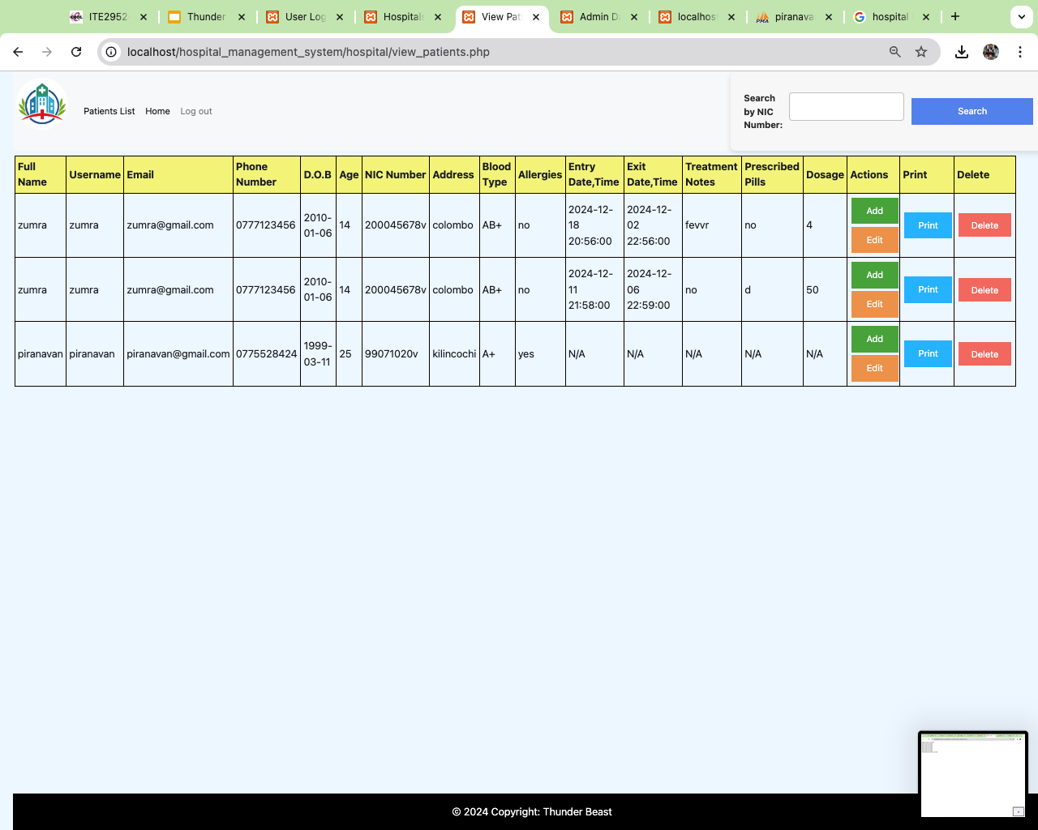Delete the piranavan patient record
This screenshot has width=1038, height=830.
click(984, 354)
